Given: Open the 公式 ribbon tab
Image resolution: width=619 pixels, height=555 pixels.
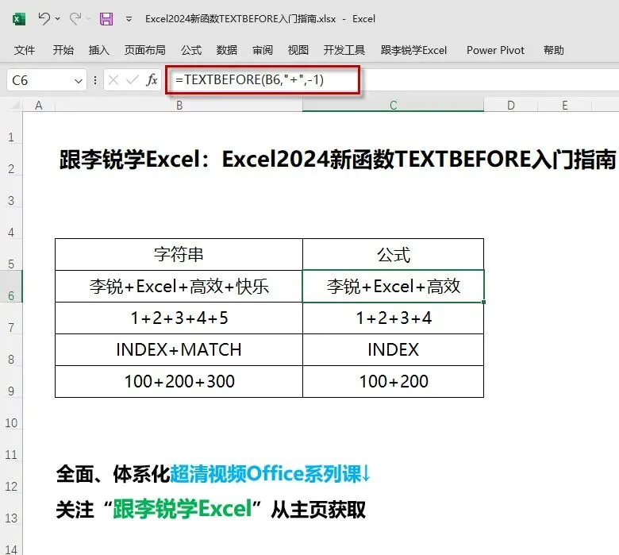Looking at the screenshot, I should 191,50.
